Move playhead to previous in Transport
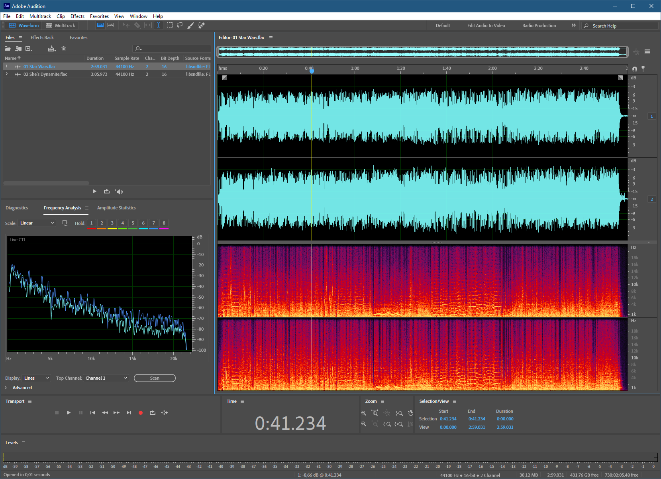 [92, 413]
